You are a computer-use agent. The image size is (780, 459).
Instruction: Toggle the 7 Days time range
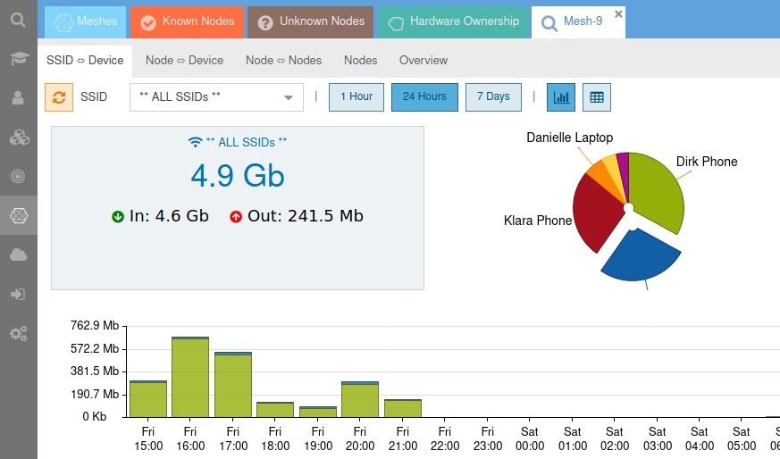493,96
